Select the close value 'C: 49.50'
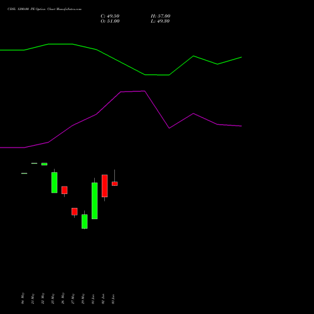The image size is (314, 314). click(x=110, y=16)
